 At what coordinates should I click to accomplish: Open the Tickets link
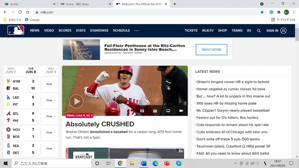(x=191, y=31)
